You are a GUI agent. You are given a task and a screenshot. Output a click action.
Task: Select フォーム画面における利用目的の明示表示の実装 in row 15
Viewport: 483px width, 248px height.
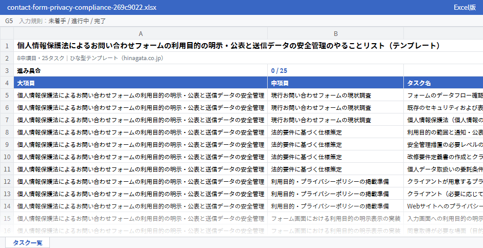pyautogui.click(x=336, y=218)
